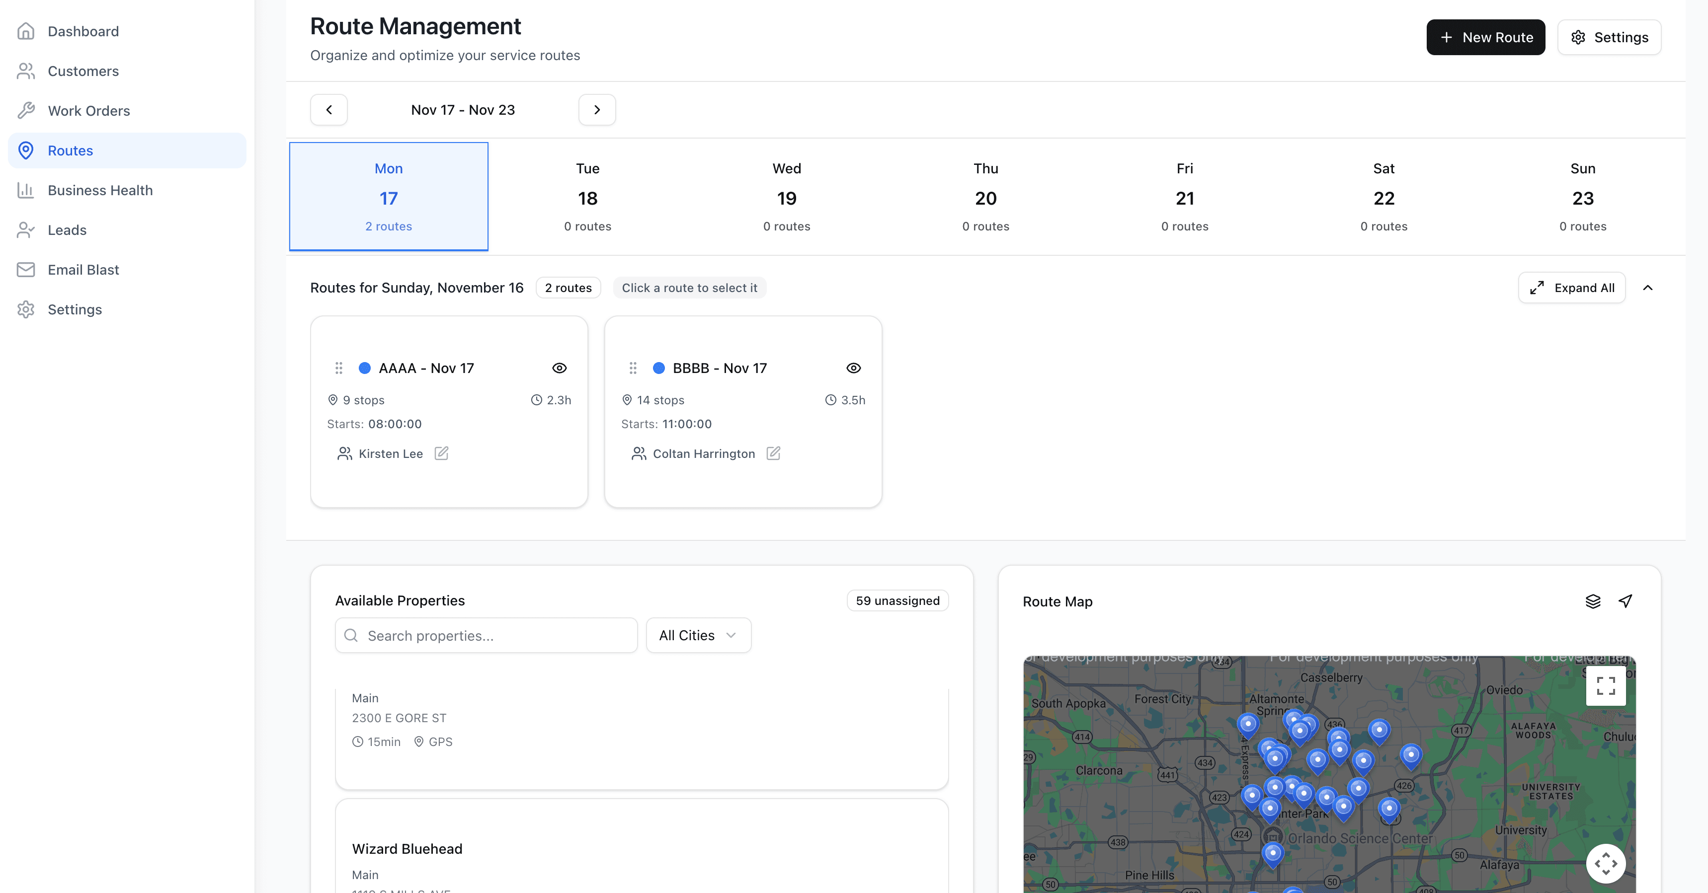This screenshot has height=893, width=1708.
Task: Navigate to Customers in the sidebar
Action: pos(83,71)
